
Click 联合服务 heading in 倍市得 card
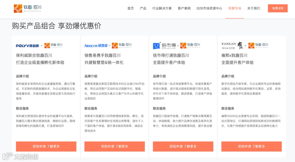(x=159, y=108)
